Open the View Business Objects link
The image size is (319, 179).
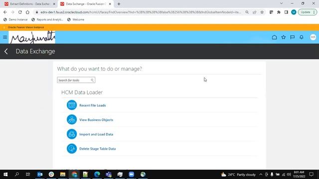coord(96,120)
